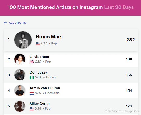Select the Armin Van Buuren name

[x=45, y=88]
